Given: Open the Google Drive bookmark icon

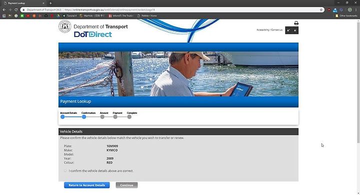Looking at the screenshot, I should pos(58,16).
